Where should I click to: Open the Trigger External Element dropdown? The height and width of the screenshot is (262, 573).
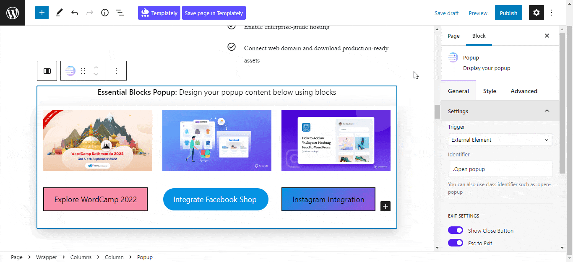500,140
